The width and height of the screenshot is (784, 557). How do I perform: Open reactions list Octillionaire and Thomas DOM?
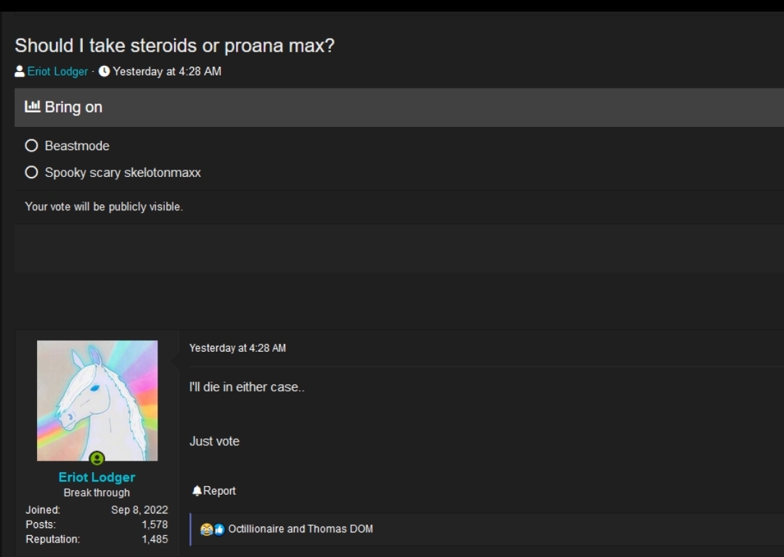[x=301, y=529]
